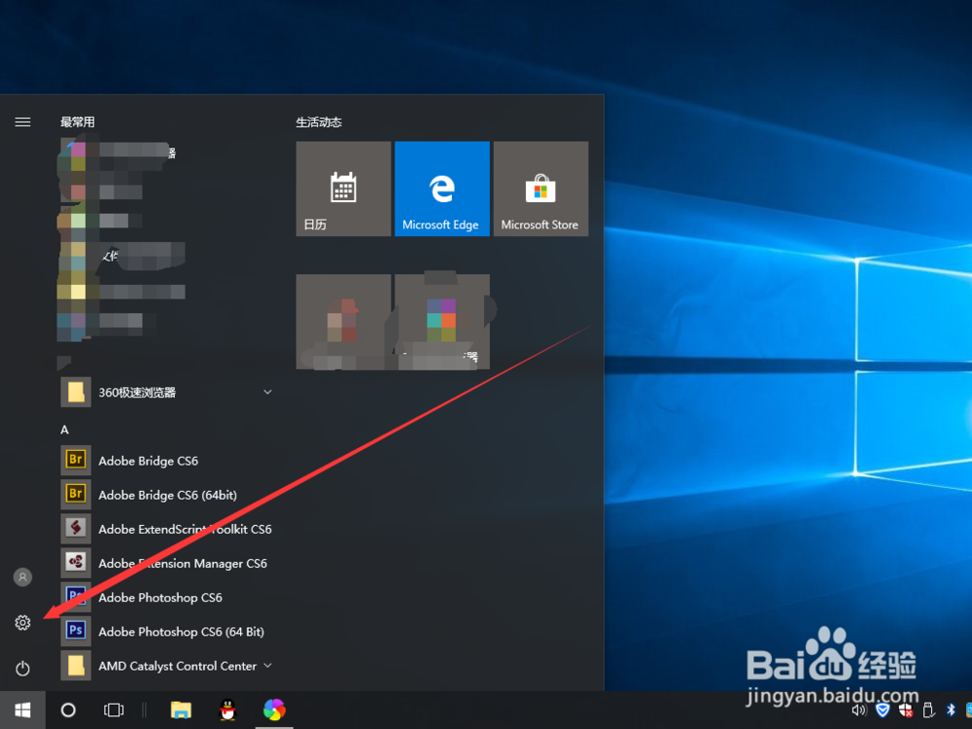The height and width of the screenshot is (729, 972).
Task: Click the USB safely remove tray icon
Action: pos(928,711)
